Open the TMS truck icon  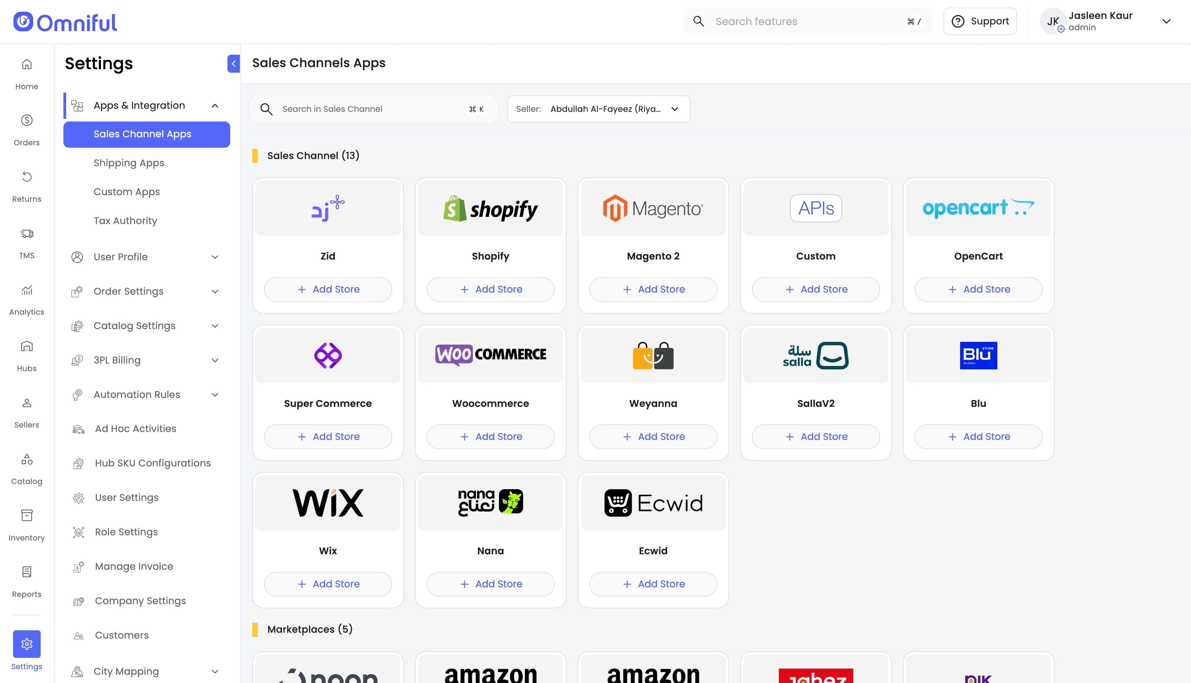pos(27,233)
